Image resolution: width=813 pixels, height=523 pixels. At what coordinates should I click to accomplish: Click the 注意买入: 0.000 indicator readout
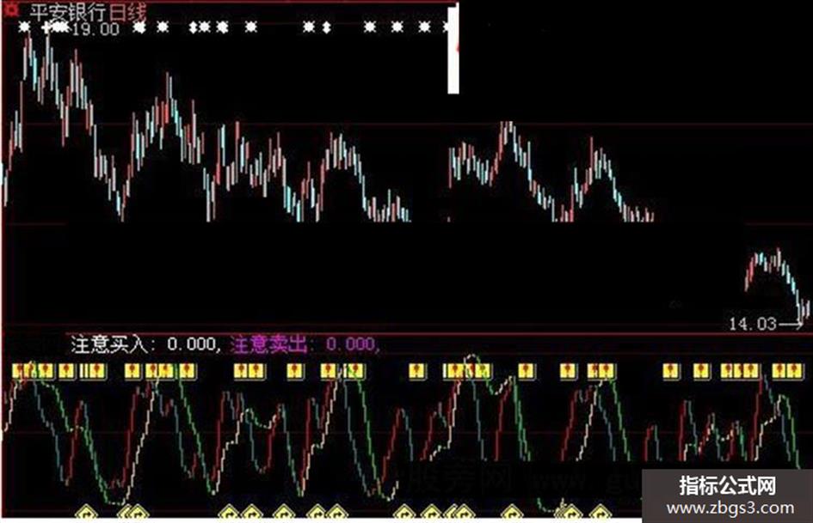(145, 344)
